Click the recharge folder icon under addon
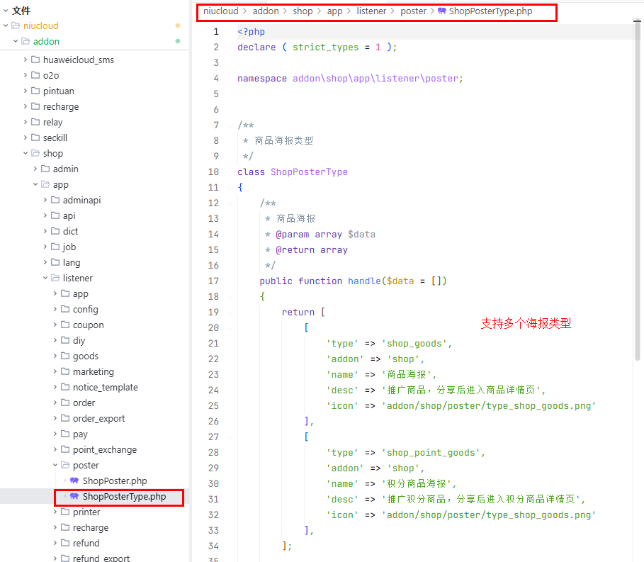644x562 pixels. 35,106
